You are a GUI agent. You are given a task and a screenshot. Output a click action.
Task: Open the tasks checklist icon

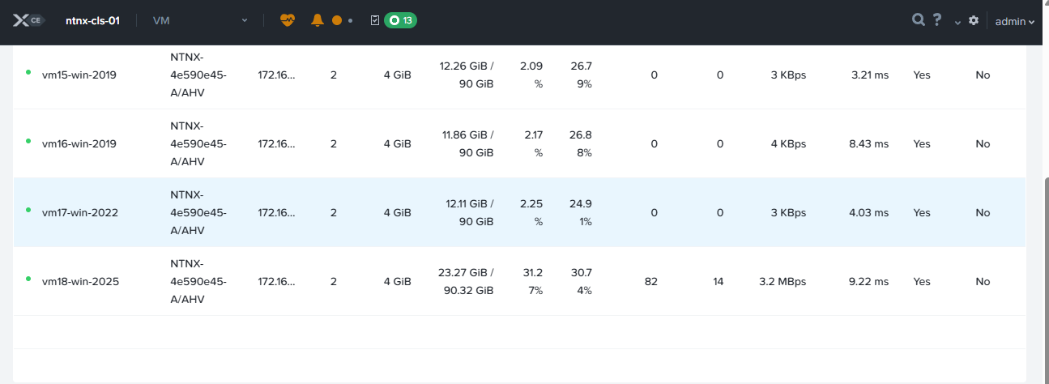tap(374, 20)
